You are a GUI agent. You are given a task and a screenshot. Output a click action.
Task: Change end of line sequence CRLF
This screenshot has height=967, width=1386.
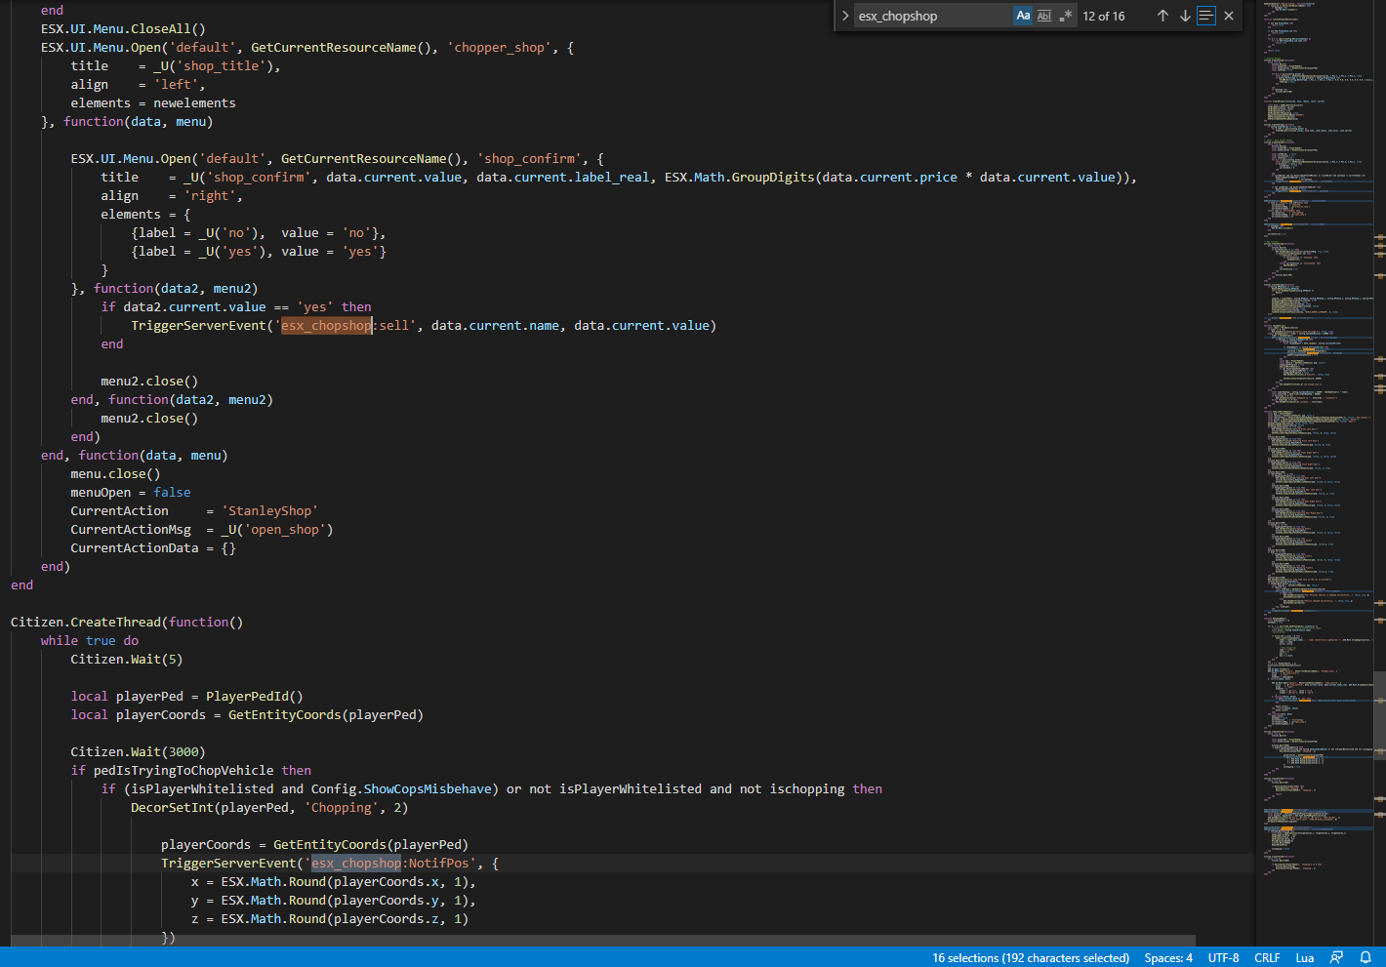tap(1267, 957)
